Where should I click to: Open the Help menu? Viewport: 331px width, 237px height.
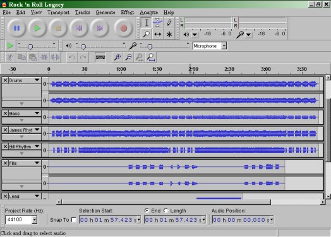point(169,13)
